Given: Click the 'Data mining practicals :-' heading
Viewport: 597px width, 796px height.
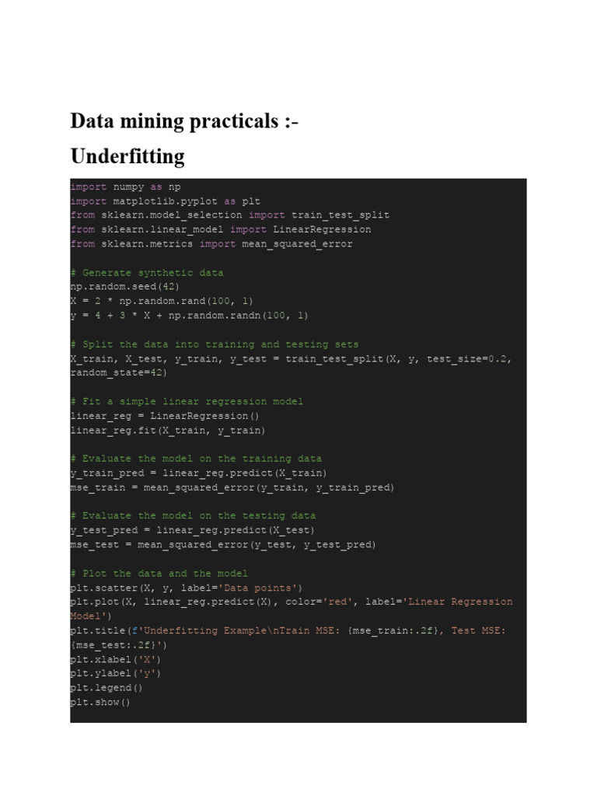Looking at the screenshot, I should [184, 121].
